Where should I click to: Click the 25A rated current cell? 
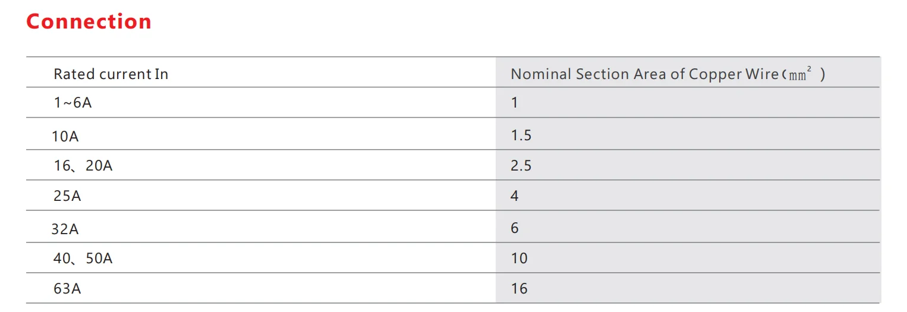pos(67,196)
